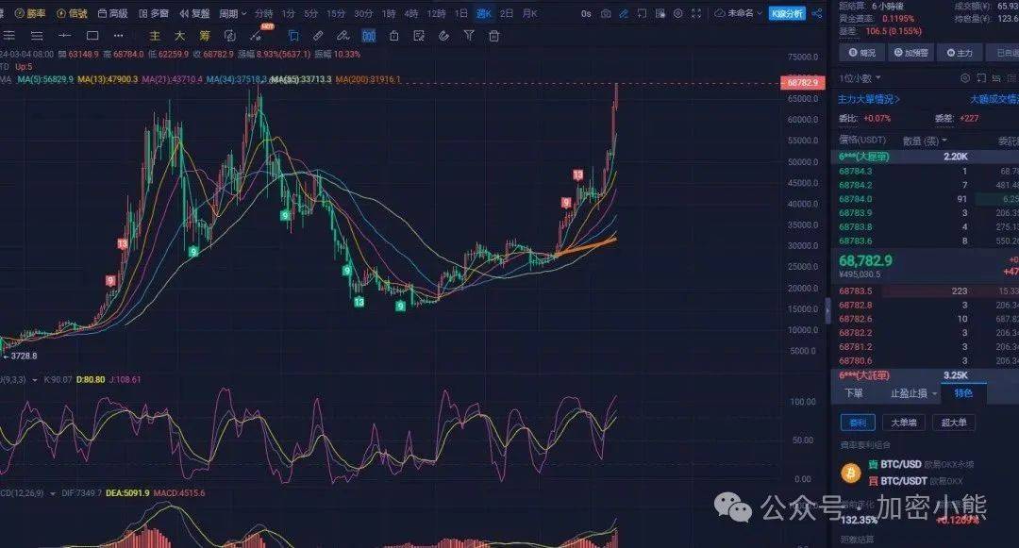The image size is (1019, 548).
Task: Delete drawings with trash icon
Action: (493, 36)
